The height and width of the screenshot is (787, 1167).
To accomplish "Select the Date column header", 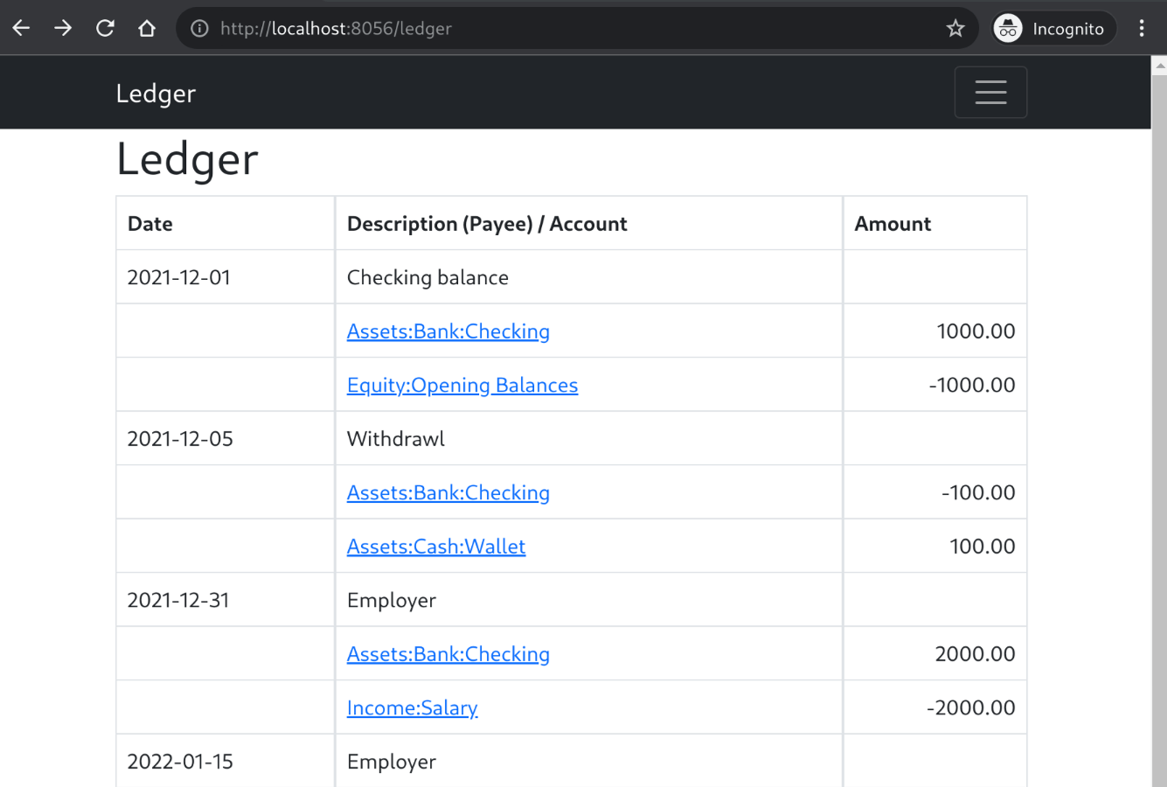I will coord(149,223).
